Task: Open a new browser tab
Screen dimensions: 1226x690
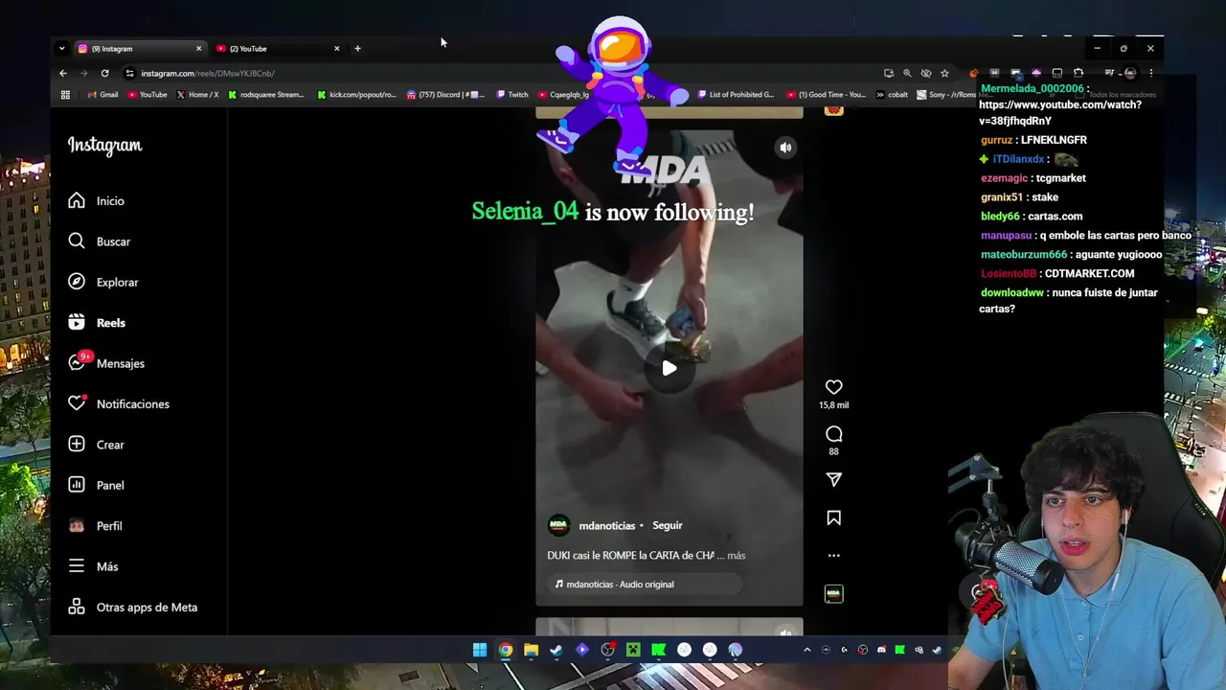Action: click(357, 48)
